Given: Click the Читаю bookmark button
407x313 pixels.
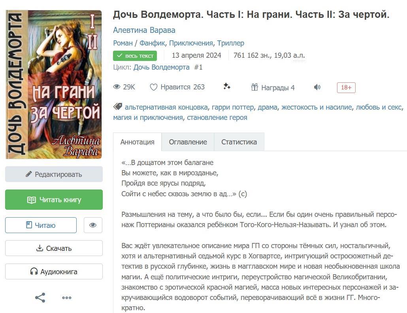Looking at the screenshot, I should coord(41,225).
